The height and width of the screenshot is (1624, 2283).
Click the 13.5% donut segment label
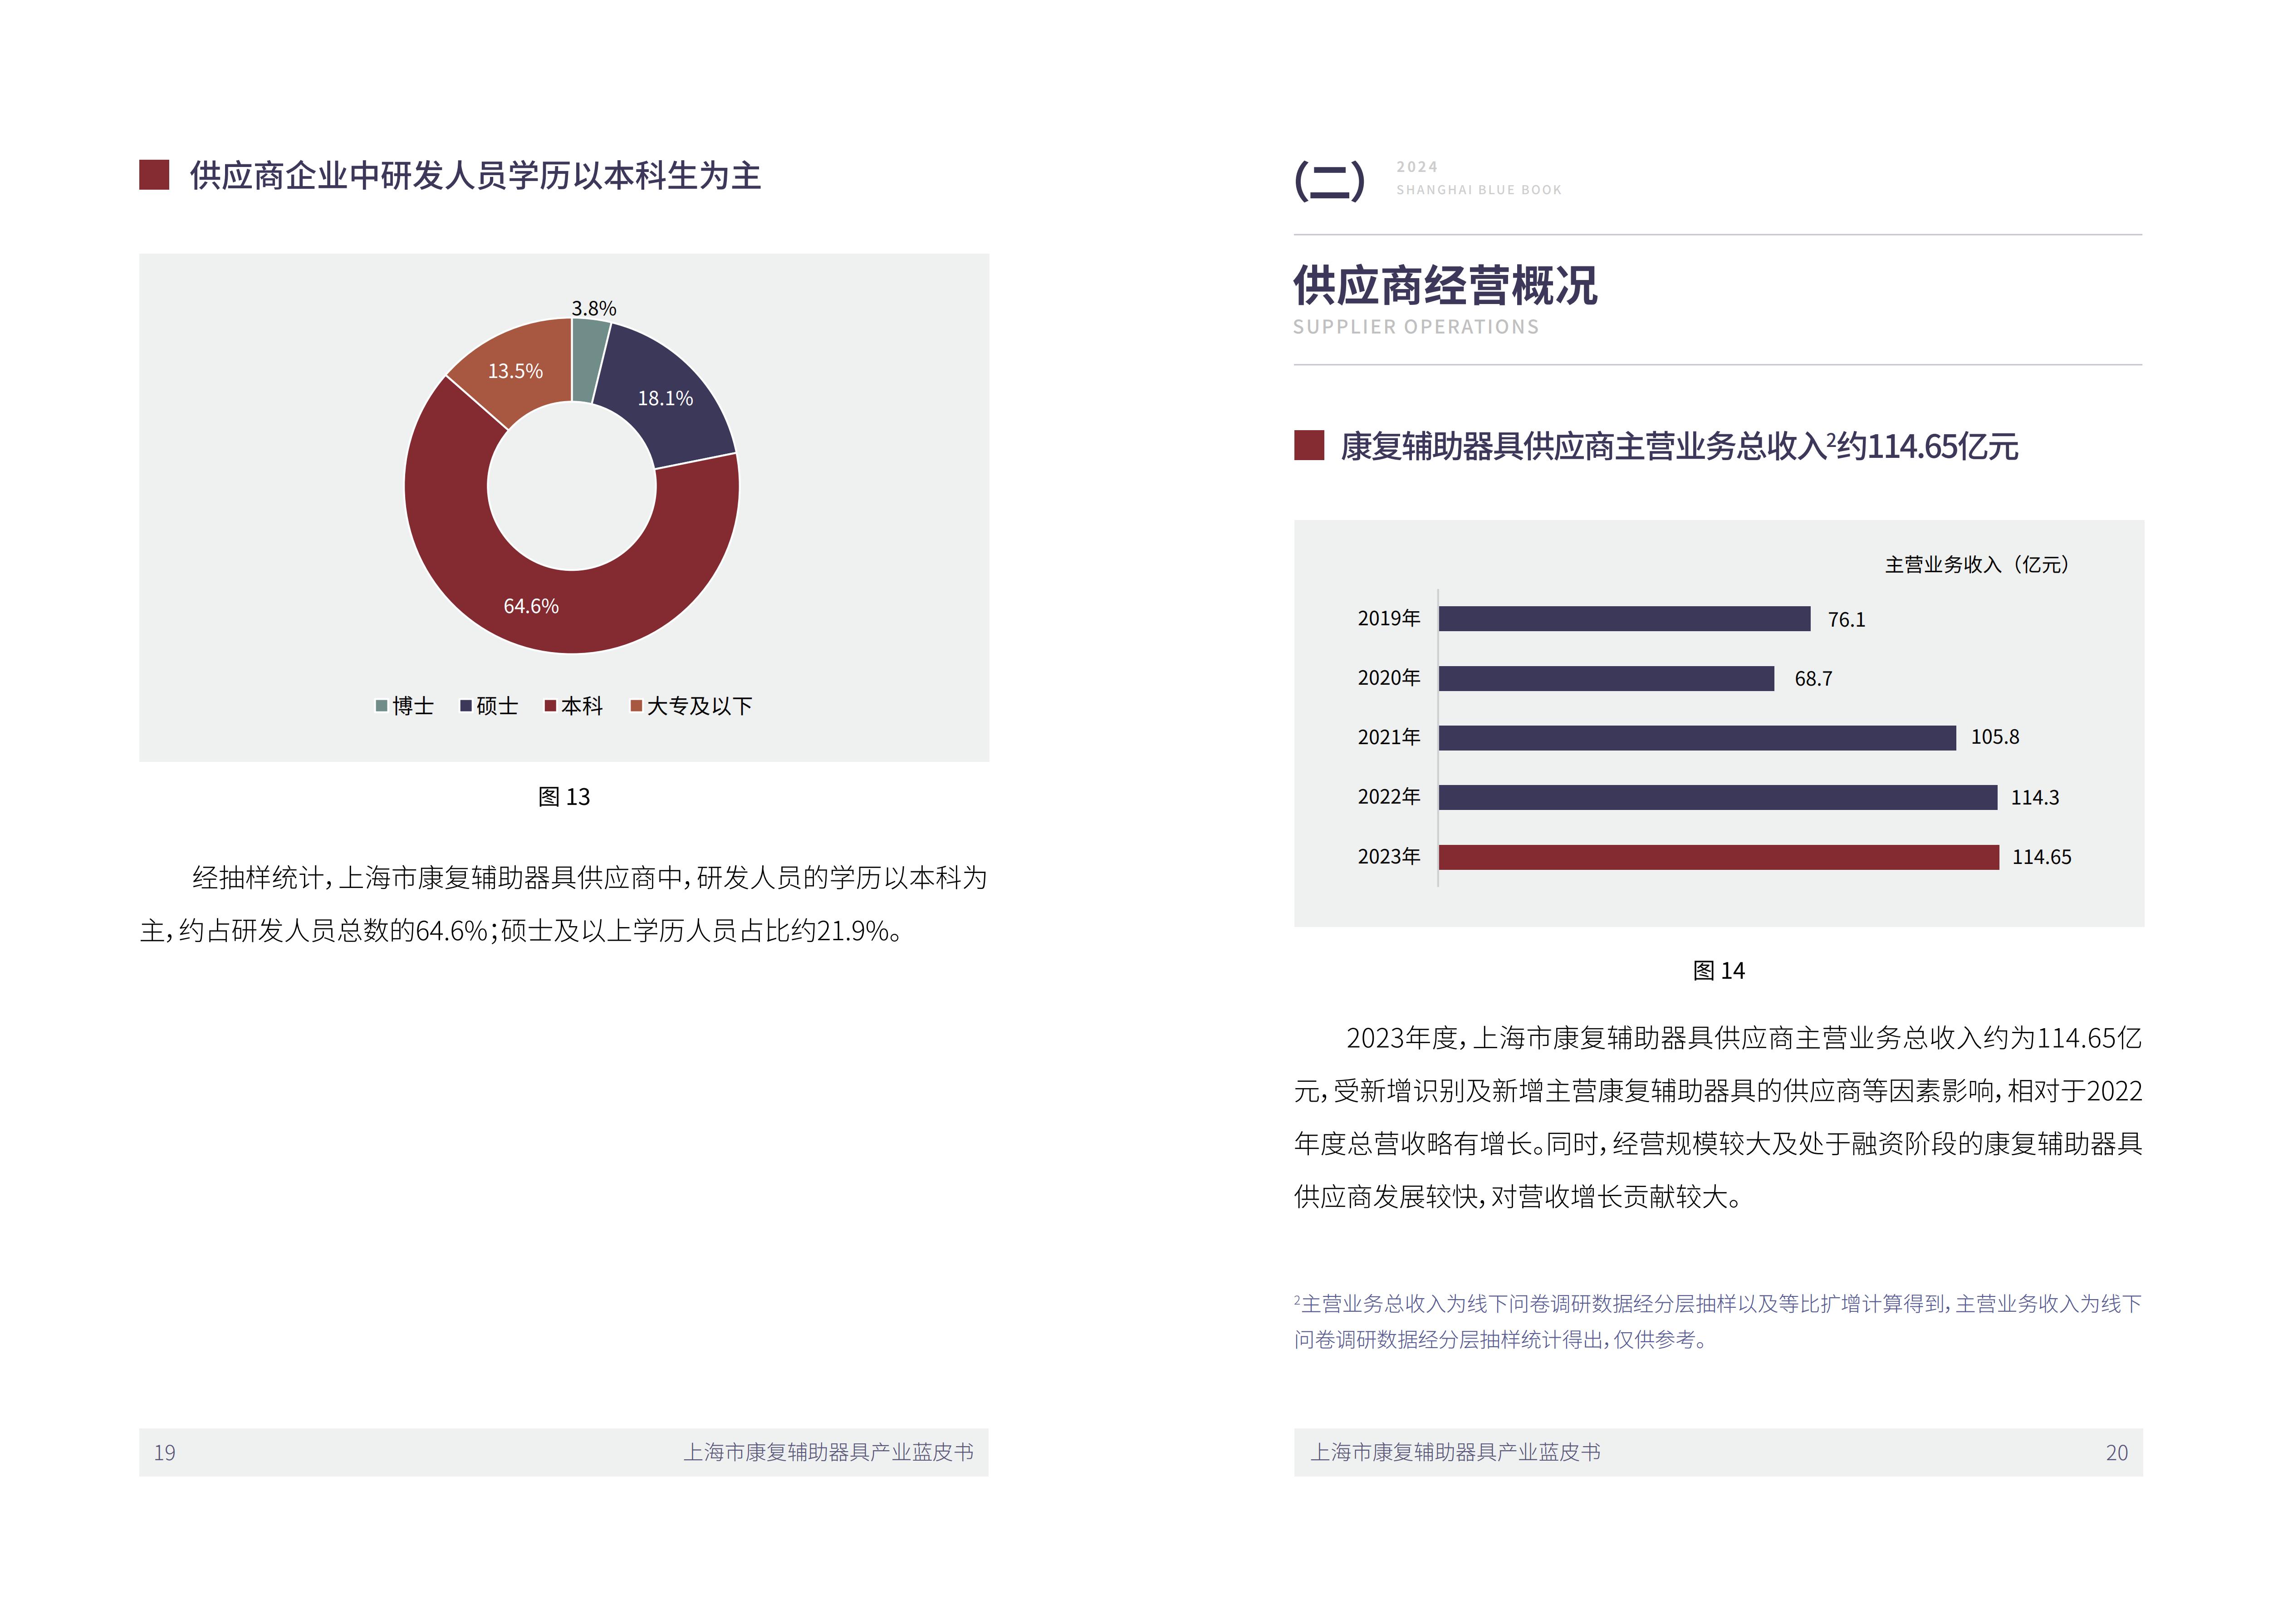tap(515, 371)
